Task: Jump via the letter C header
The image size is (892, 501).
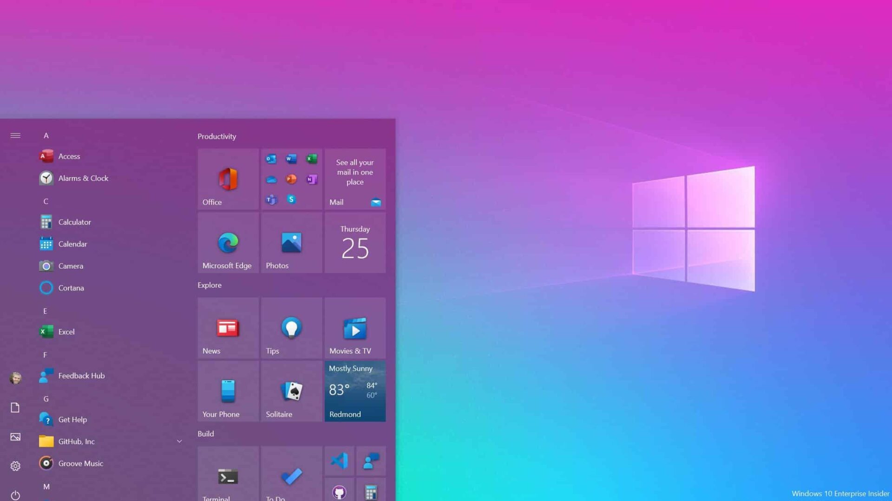Action: point(46,201)
